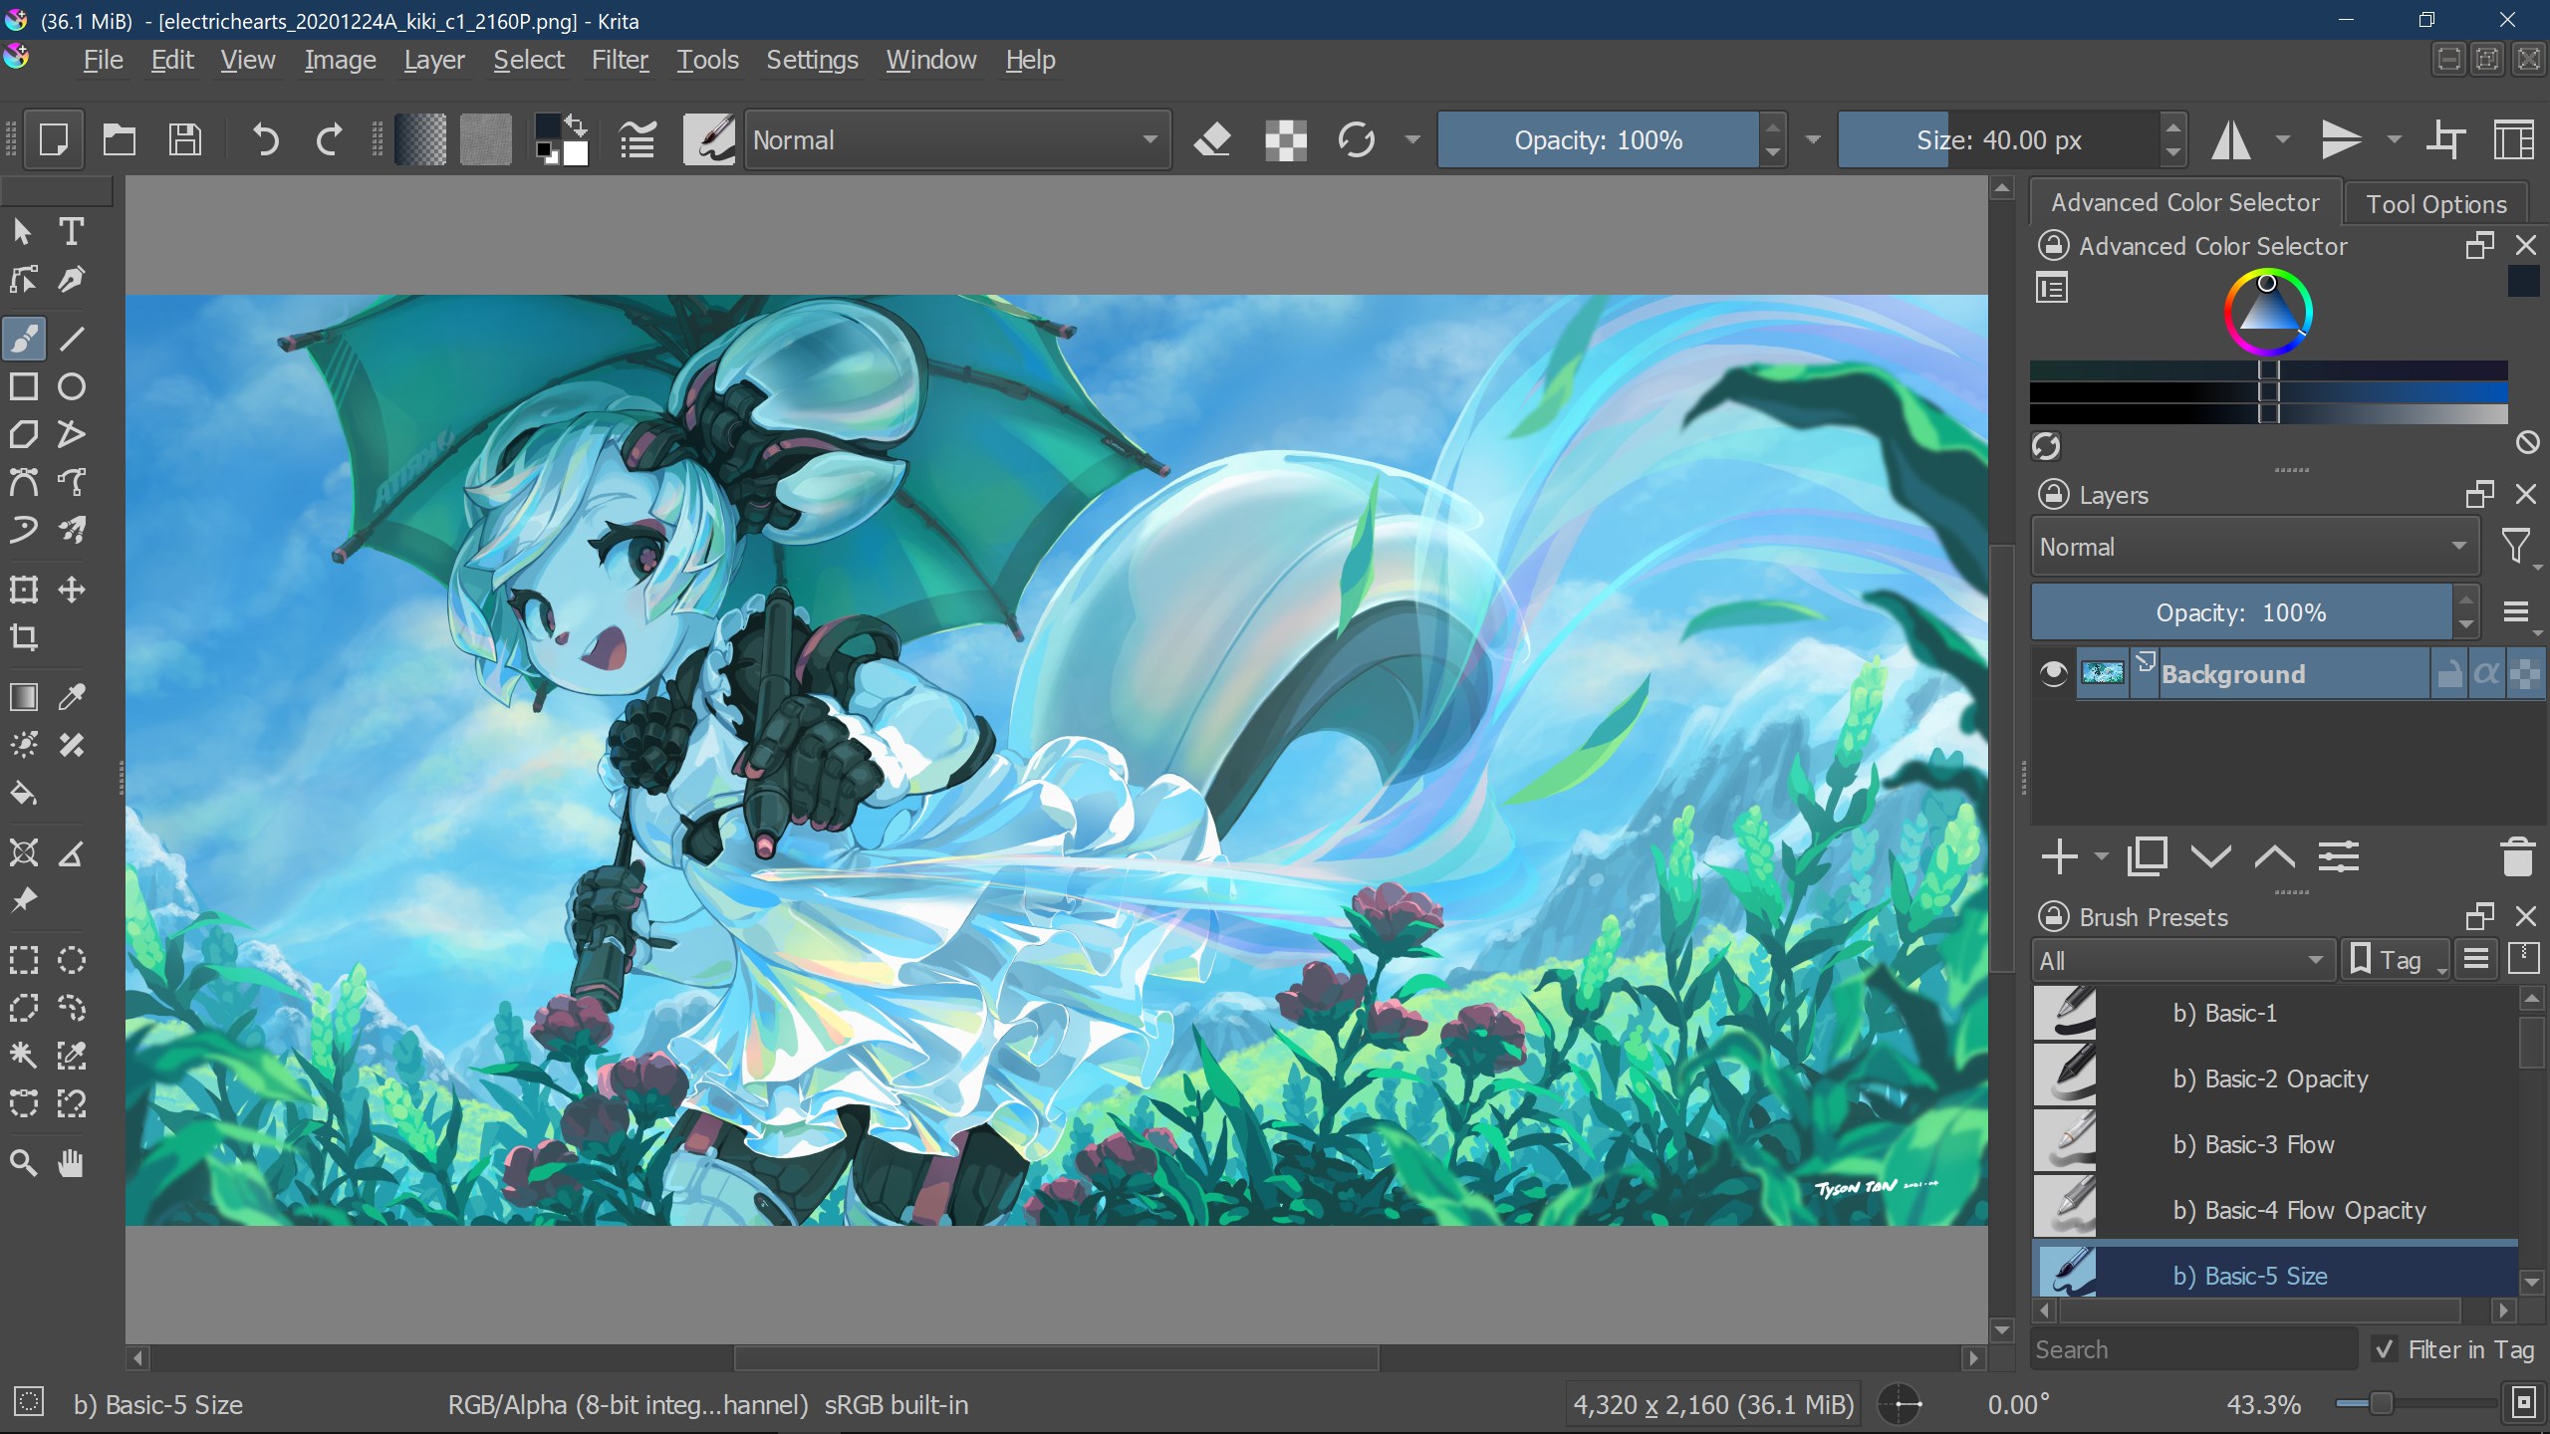Open the Edit Brush Settings dialog
The height and width of the screenshot is (1434, 2550).
[637, 139]
